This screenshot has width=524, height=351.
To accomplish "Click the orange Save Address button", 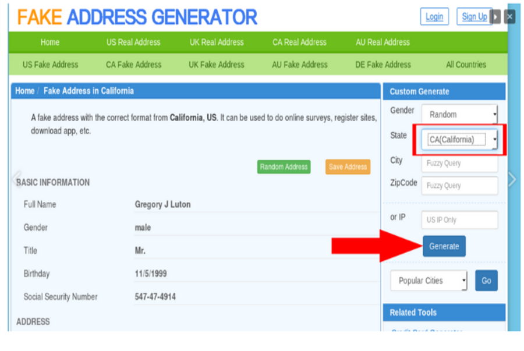I will 348,167.
